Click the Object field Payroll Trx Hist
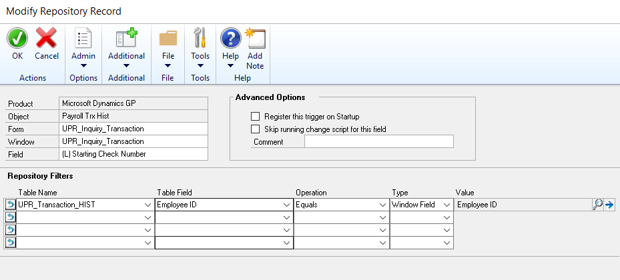620x280 pixels. [x=133, y=116]
